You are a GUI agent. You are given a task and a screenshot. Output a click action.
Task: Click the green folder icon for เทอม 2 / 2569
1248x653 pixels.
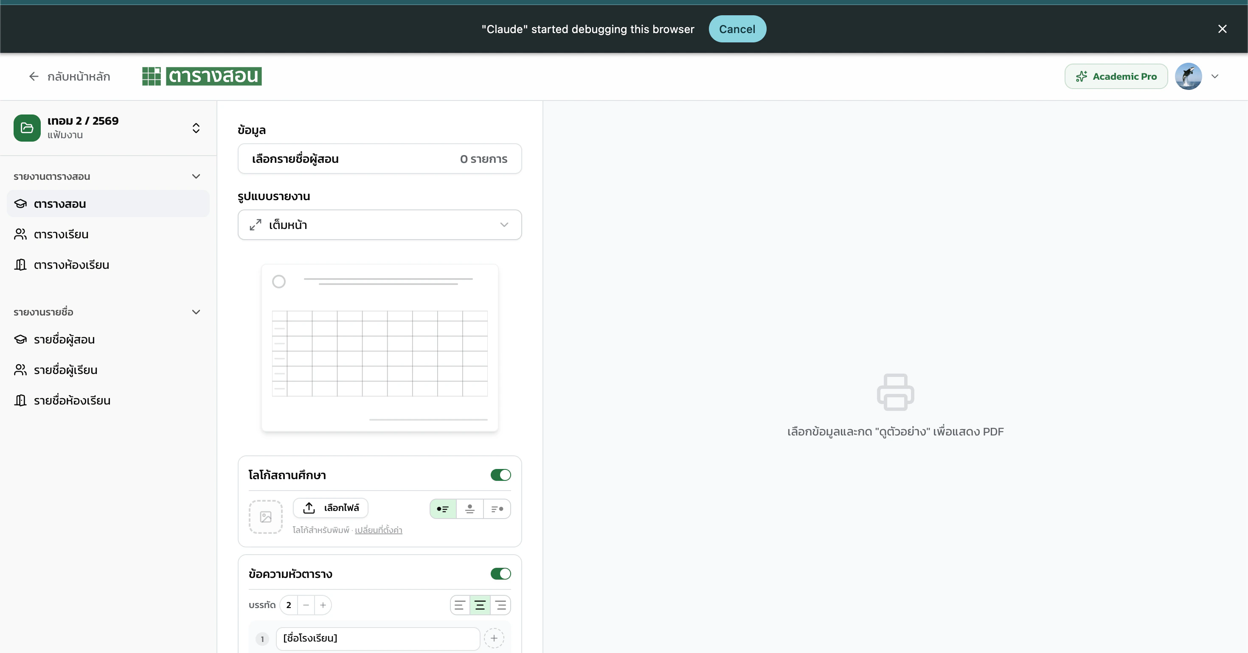tap(27, 128)
